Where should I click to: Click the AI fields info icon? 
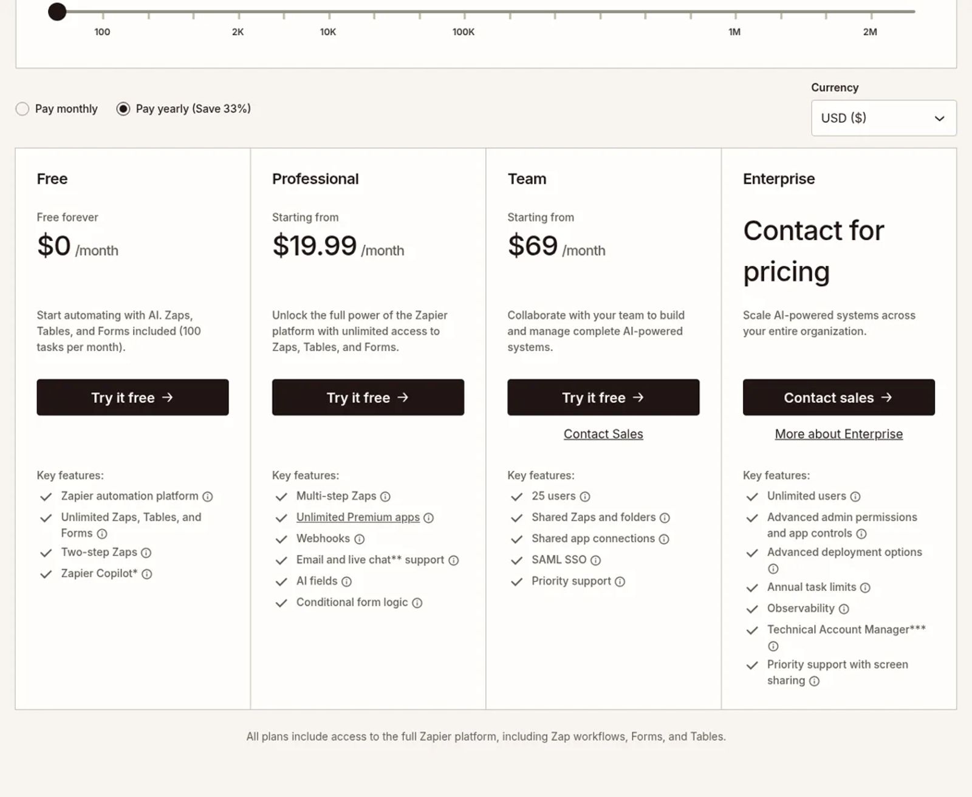click(x=347, y=582)
